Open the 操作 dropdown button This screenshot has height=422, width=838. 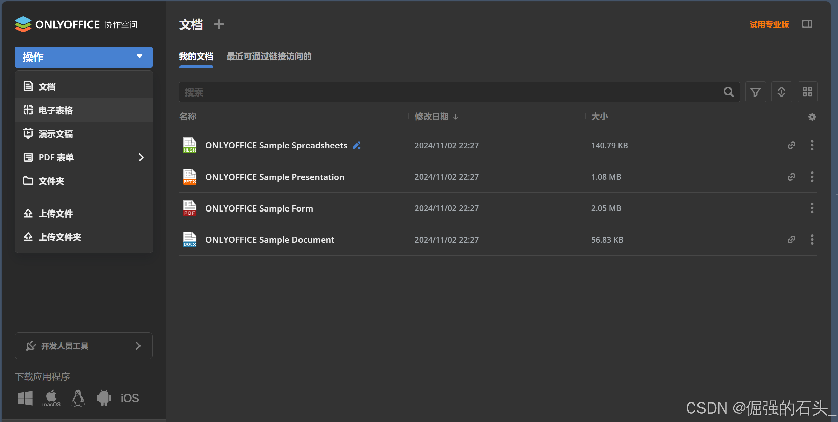(84, 57)
